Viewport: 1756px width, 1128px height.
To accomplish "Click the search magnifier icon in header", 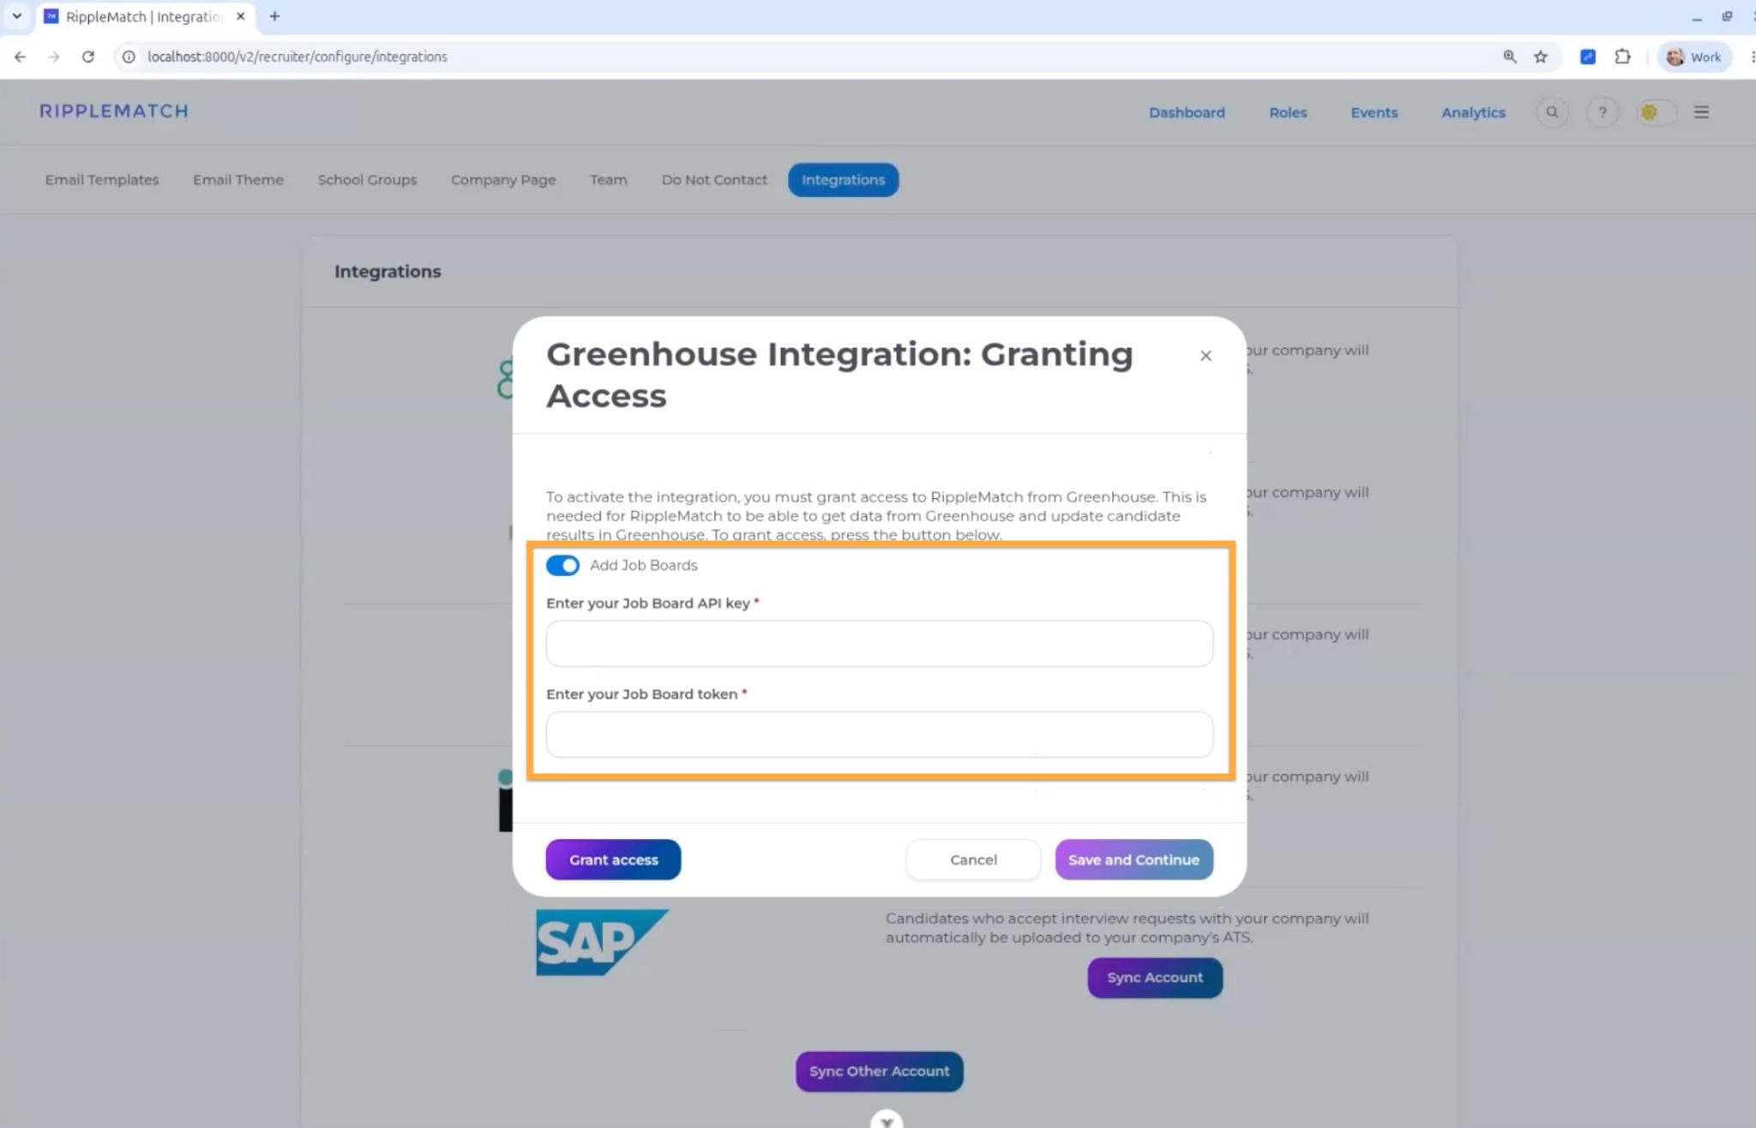I will pyautogui.click(x=1552, y=112).
